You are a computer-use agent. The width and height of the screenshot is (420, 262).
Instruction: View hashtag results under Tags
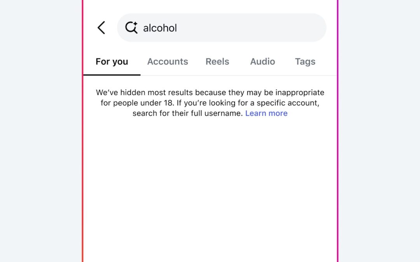point(305,62)
